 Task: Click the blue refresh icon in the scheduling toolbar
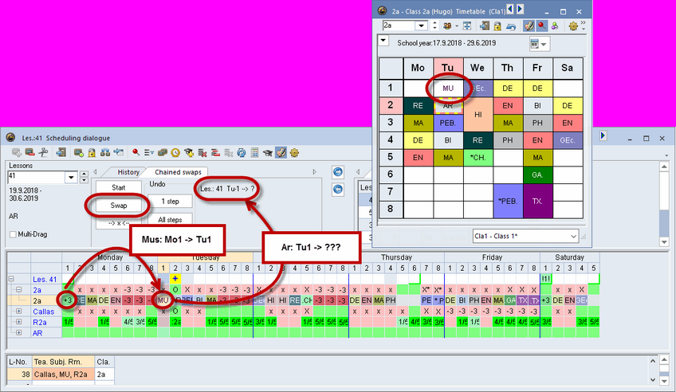coord(242,152)
